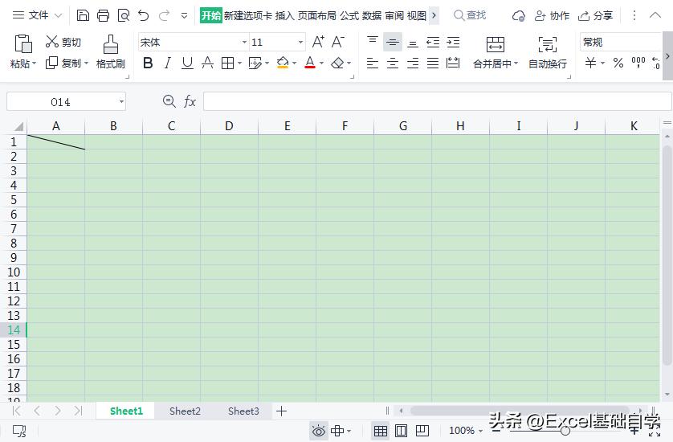Viewport: 673px width, 442px height.
Task: Toggle italic formatting
Action: pyautogui.click(x=167, y=63)
